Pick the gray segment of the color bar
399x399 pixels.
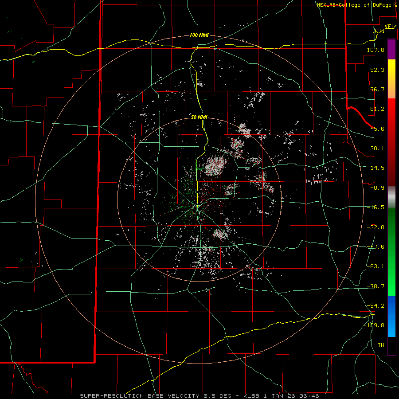391,197
